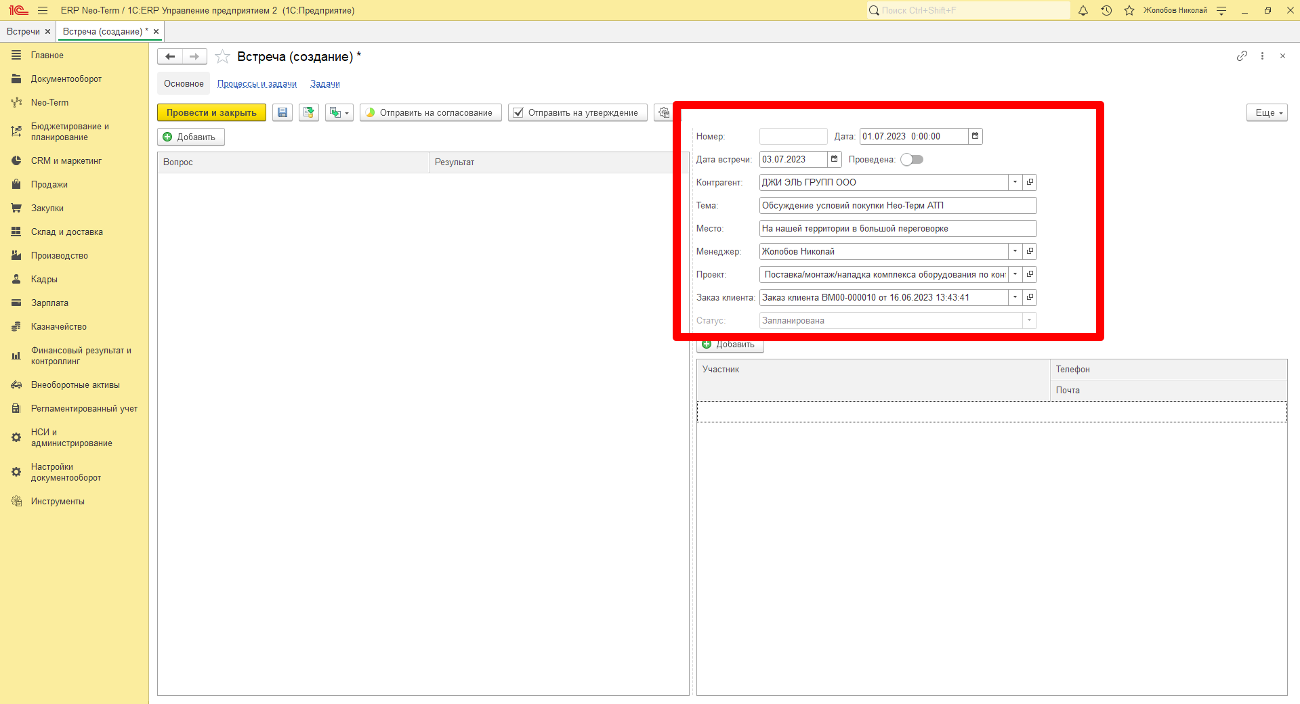1300x704 pixels.
Task: Open calendar for the Дата field
Action: click(976, 136)
